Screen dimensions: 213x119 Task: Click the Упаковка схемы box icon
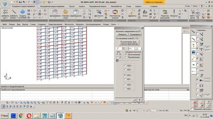point(66,12)
